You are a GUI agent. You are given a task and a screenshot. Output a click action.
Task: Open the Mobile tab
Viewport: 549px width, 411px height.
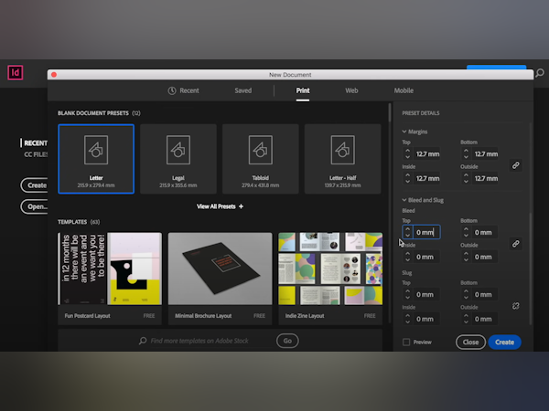[404, 90]
